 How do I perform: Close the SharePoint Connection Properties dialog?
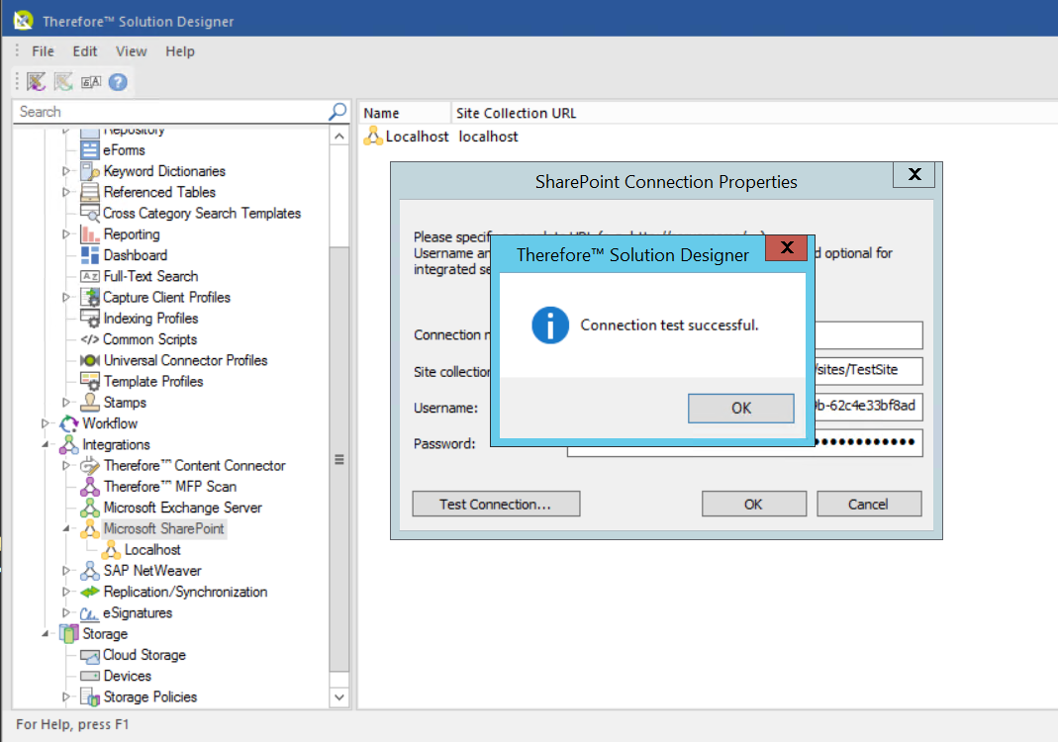[x=914, y=175]
